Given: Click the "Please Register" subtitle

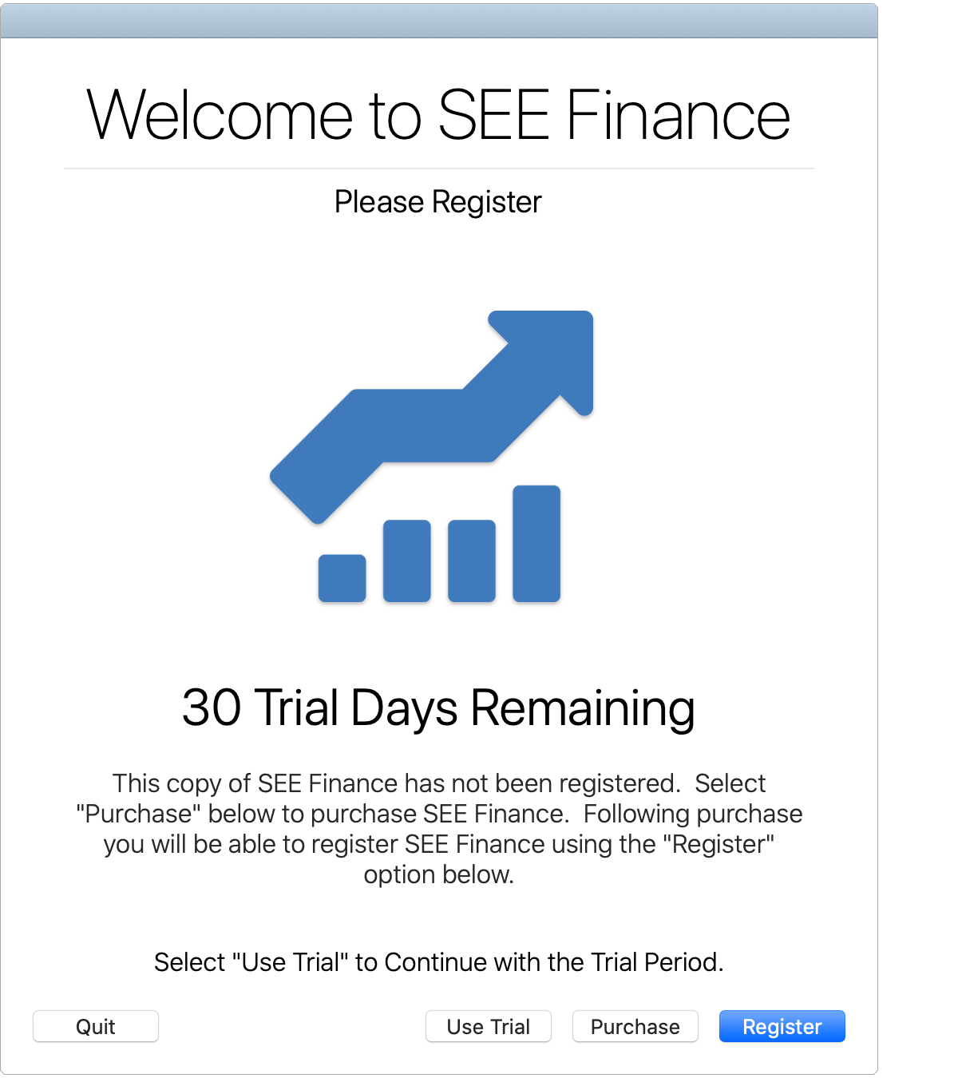Looking at the screenshot, I should tap(438, 202).
